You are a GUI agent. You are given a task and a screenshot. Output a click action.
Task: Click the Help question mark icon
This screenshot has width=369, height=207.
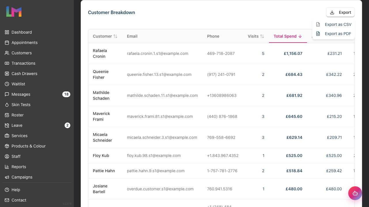[7, 190]
